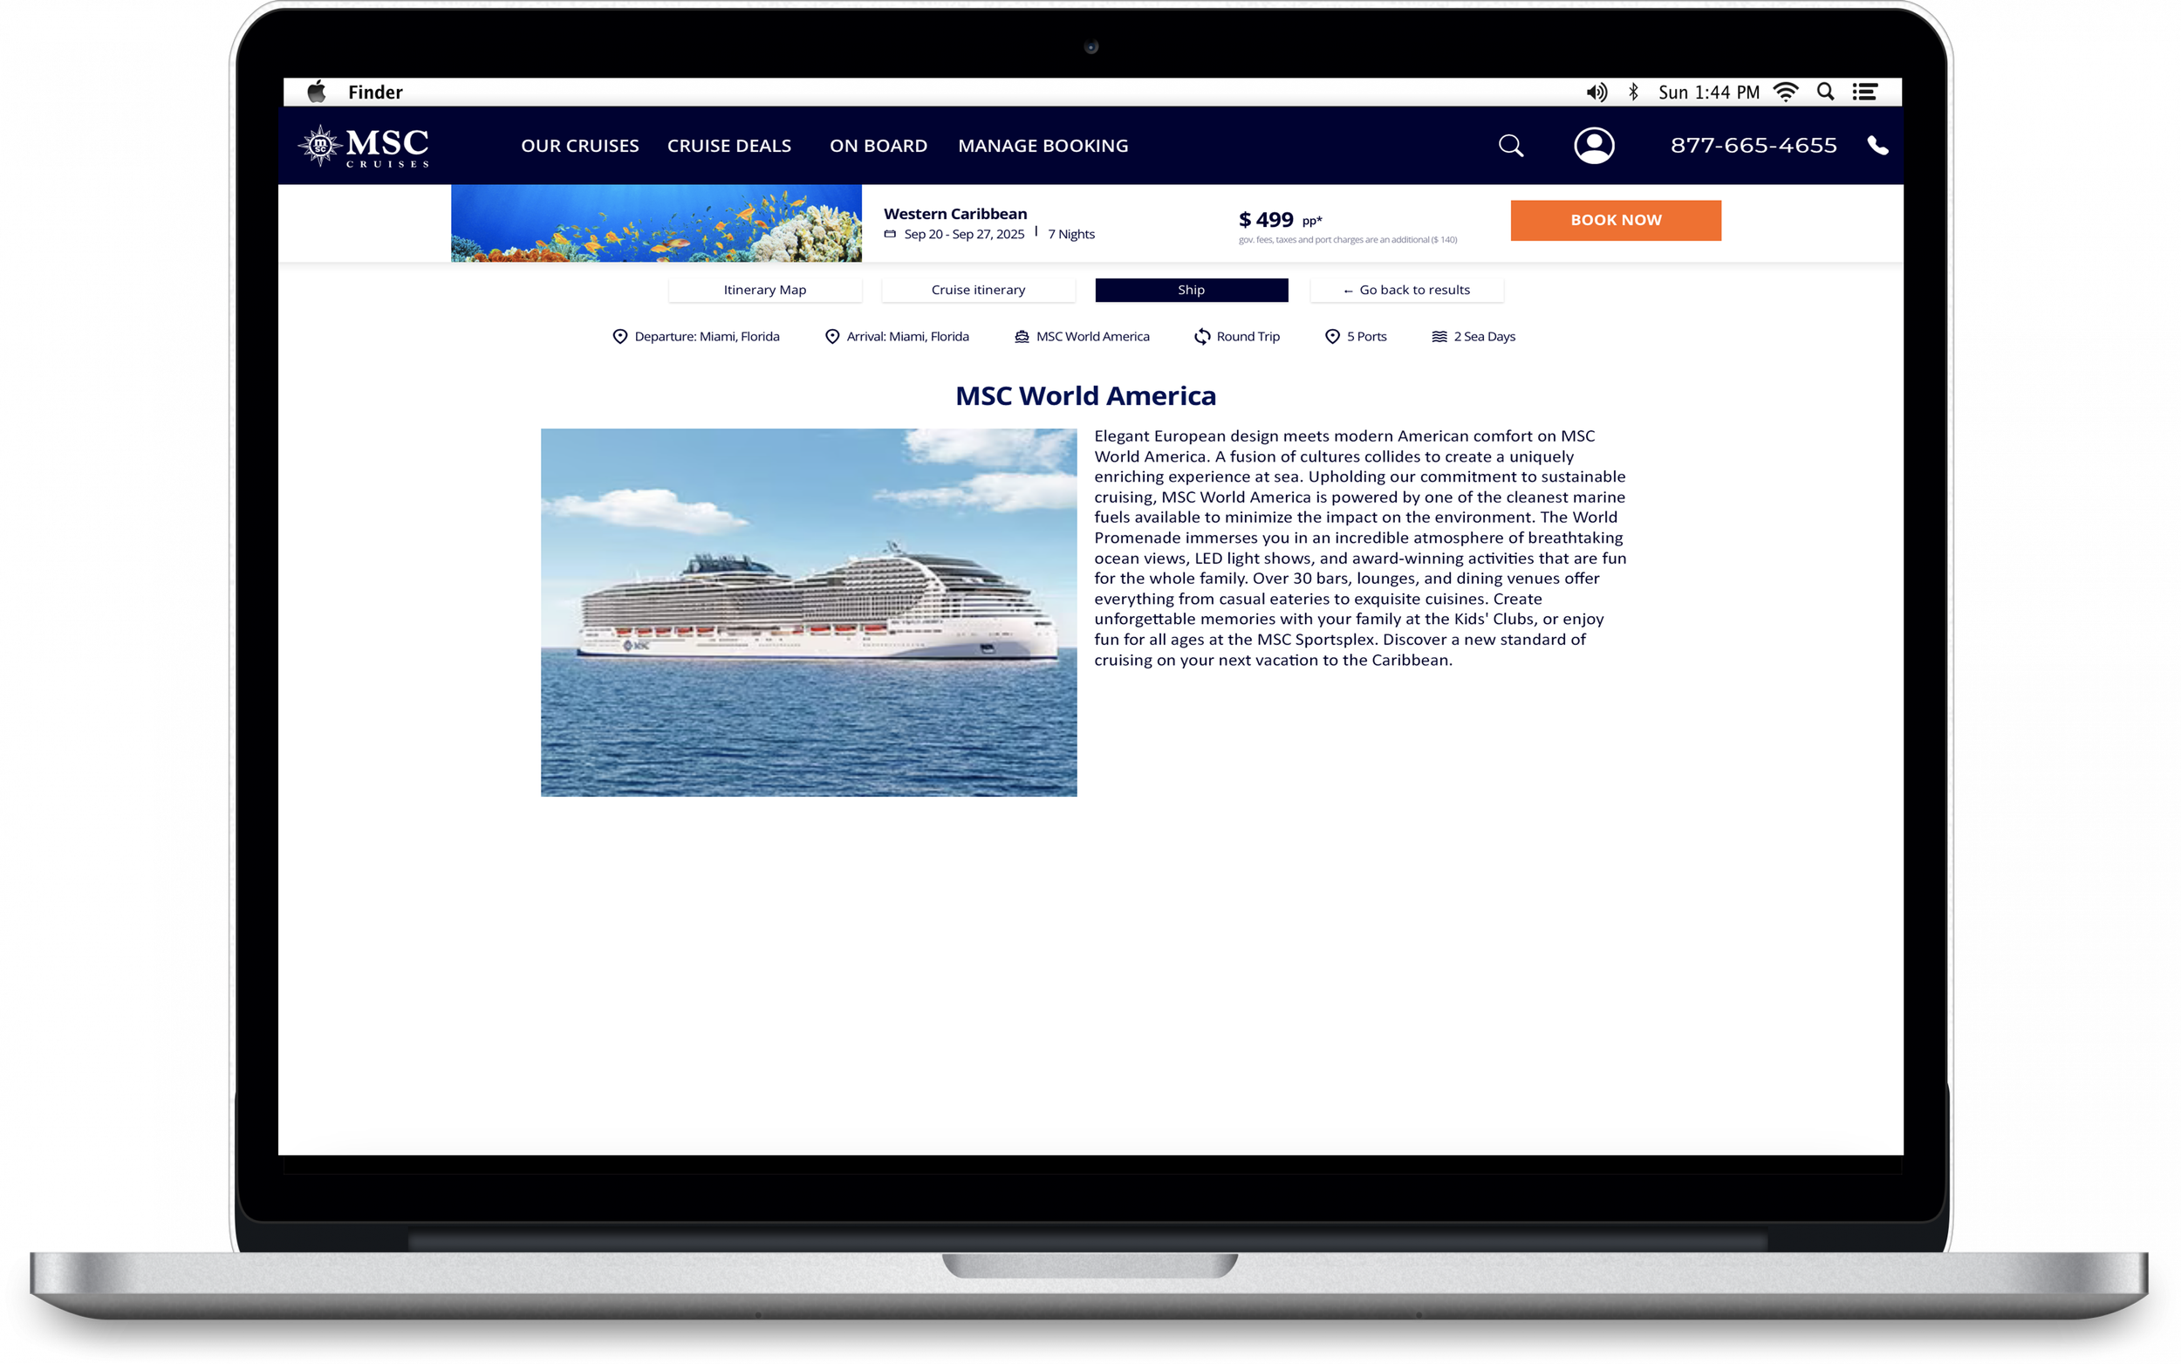The height and width of the screenshot is (1364, 2181).
Task: Open the ON BOARD menu
Action: point(879,145)
